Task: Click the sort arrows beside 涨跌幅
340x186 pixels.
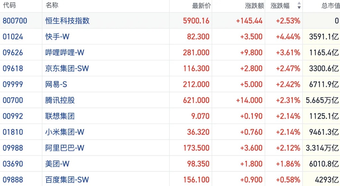Action: [299, 6]
